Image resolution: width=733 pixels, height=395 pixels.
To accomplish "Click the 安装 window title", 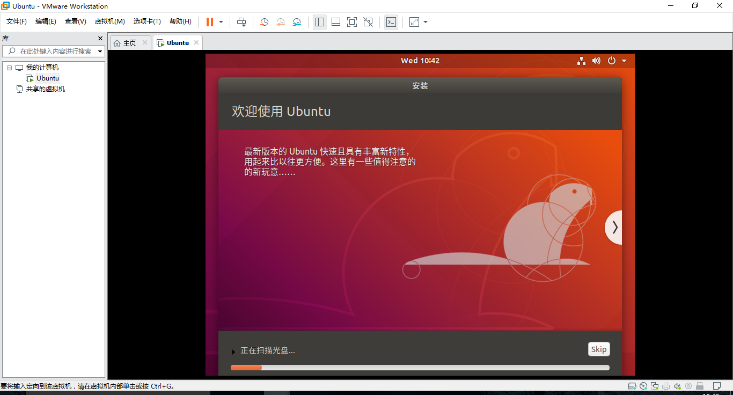I will pyautogui.click(x=420, y=86).
